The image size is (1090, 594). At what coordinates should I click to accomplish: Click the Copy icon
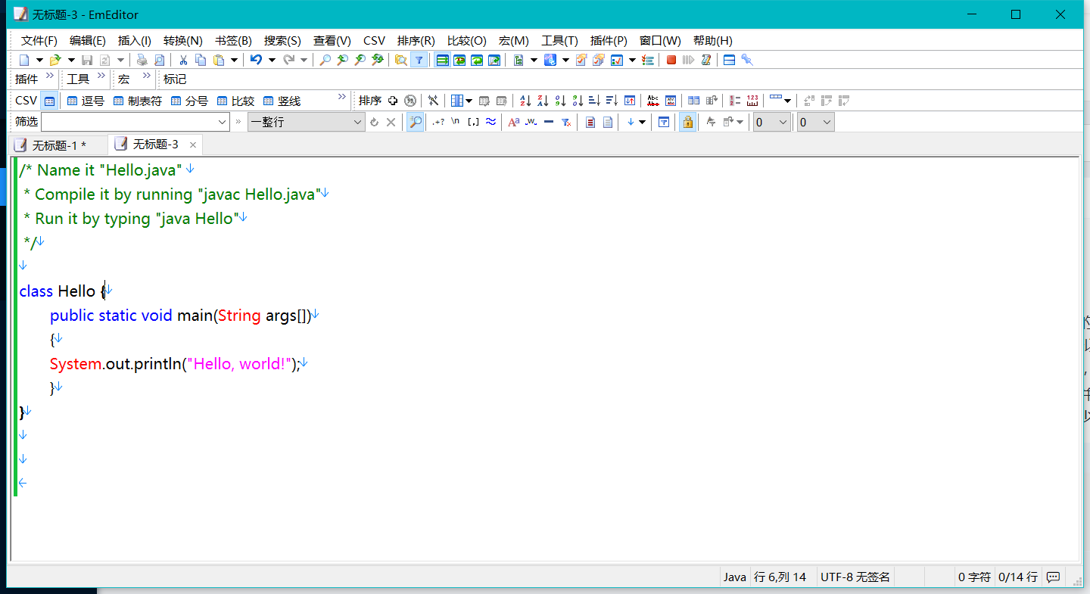[201, 60]
